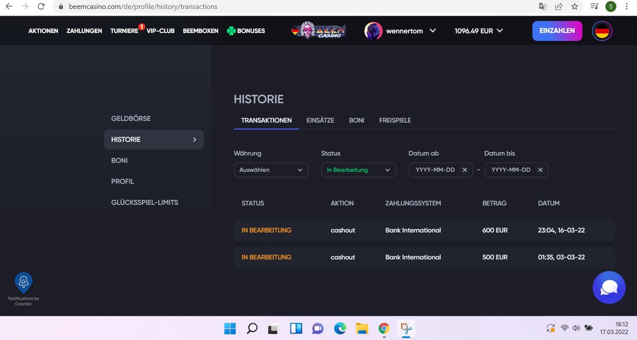Click the browser reload icon
This screenshot has height=340, width=637.
(41, 6)
